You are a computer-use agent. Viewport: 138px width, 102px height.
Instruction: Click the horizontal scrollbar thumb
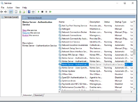[91, 92]
